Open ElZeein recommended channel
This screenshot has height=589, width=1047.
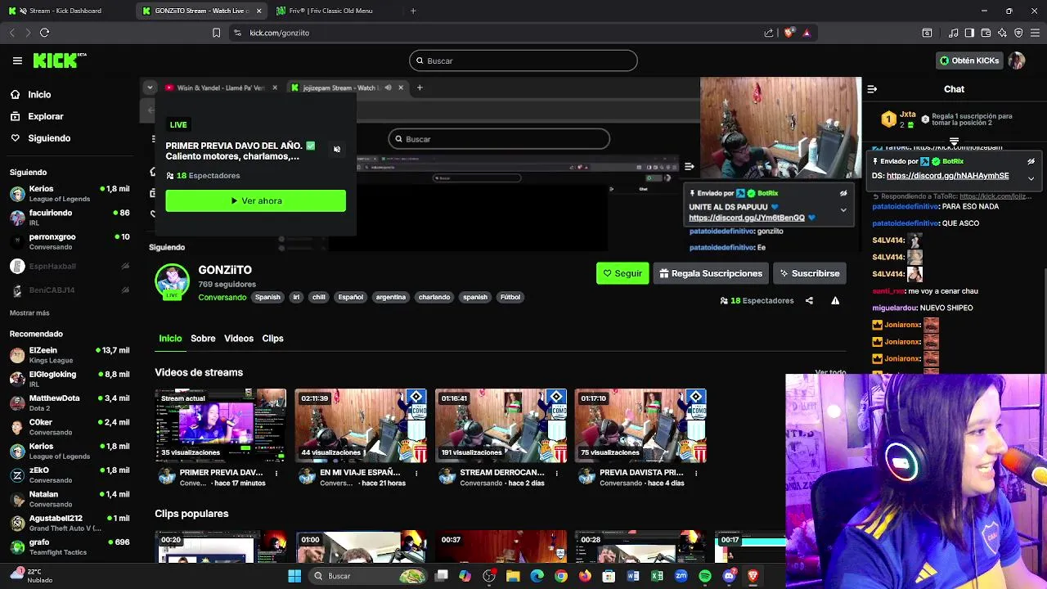coord(70,355)
